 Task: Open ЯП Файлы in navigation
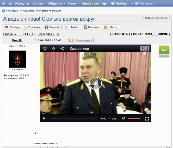[x=119, y=4]
